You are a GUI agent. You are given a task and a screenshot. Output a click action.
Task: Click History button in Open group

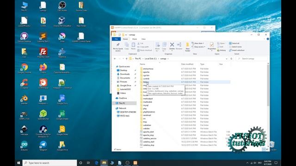point(222,50)
